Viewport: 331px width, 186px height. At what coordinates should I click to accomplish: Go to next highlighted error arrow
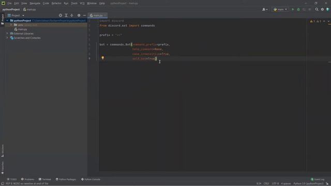click(x=328, y=21)
